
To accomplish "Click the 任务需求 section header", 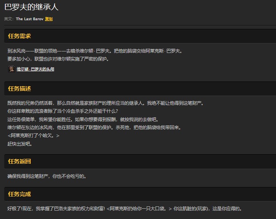I will 19,36.
